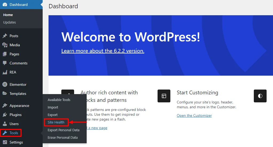The image size is (273, 147).
Task: Go to the Posts menu
Action: [14, 36]
